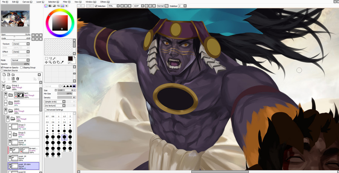
Task: Select the Move tool
Action: [x=46, y=62]
